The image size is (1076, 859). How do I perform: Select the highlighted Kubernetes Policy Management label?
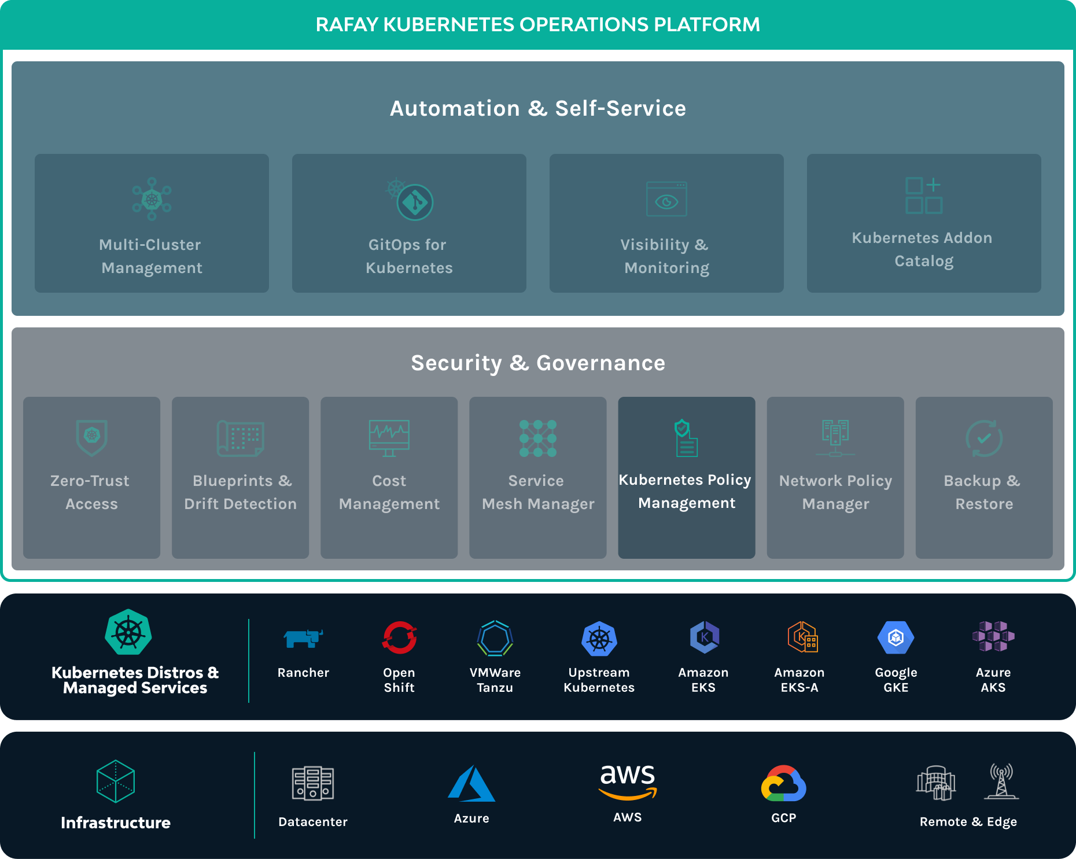686,491
